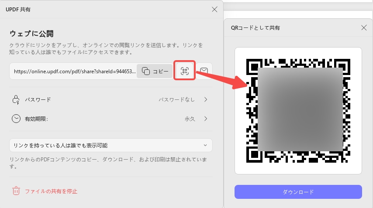Expand the パスワードなし chevron
This screenshot has width=373, height=208.
(x=206, y=99)
